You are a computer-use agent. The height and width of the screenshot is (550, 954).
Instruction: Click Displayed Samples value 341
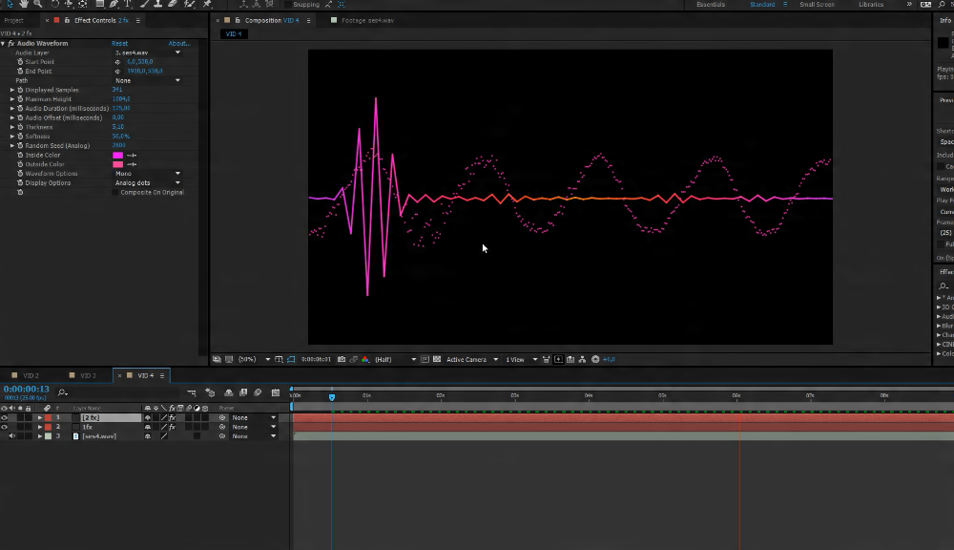[116, 90]
